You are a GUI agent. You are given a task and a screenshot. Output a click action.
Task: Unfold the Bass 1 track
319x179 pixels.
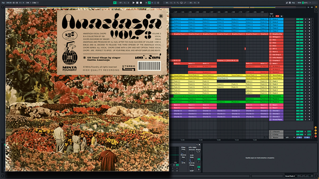click(271, 105)
